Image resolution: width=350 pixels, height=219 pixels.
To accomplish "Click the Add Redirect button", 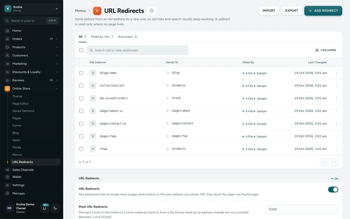I will coord(323,11).
